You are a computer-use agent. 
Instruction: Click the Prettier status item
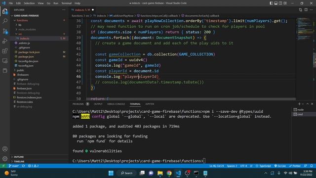click(295, 166)
